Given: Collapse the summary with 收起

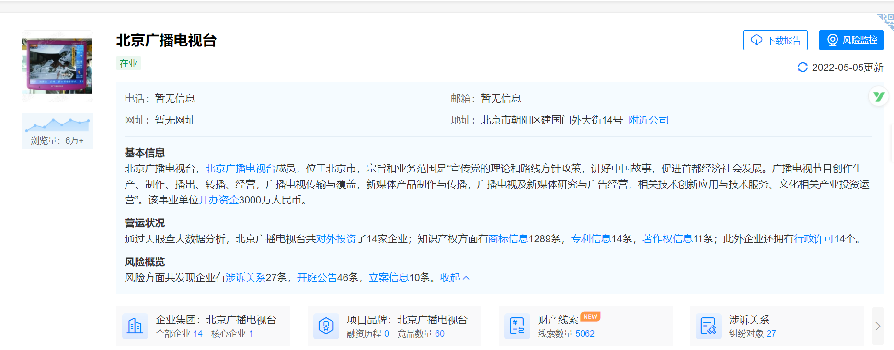Looking at the screenshot, I should pyautogui.click(x=454, y=278).
